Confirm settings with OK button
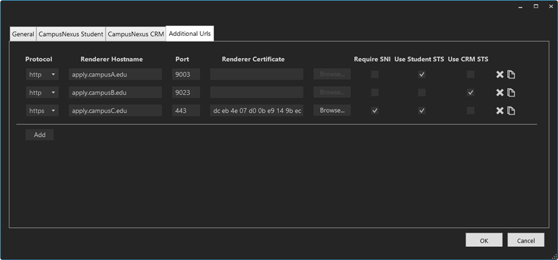558x260 pixels. point(484,240)
